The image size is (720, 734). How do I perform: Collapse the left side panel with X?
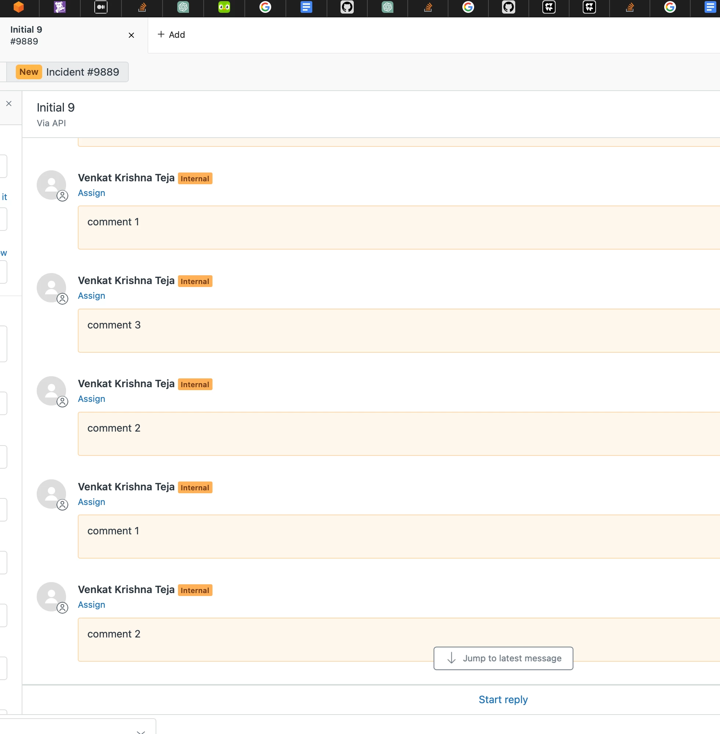coord(9,103)
